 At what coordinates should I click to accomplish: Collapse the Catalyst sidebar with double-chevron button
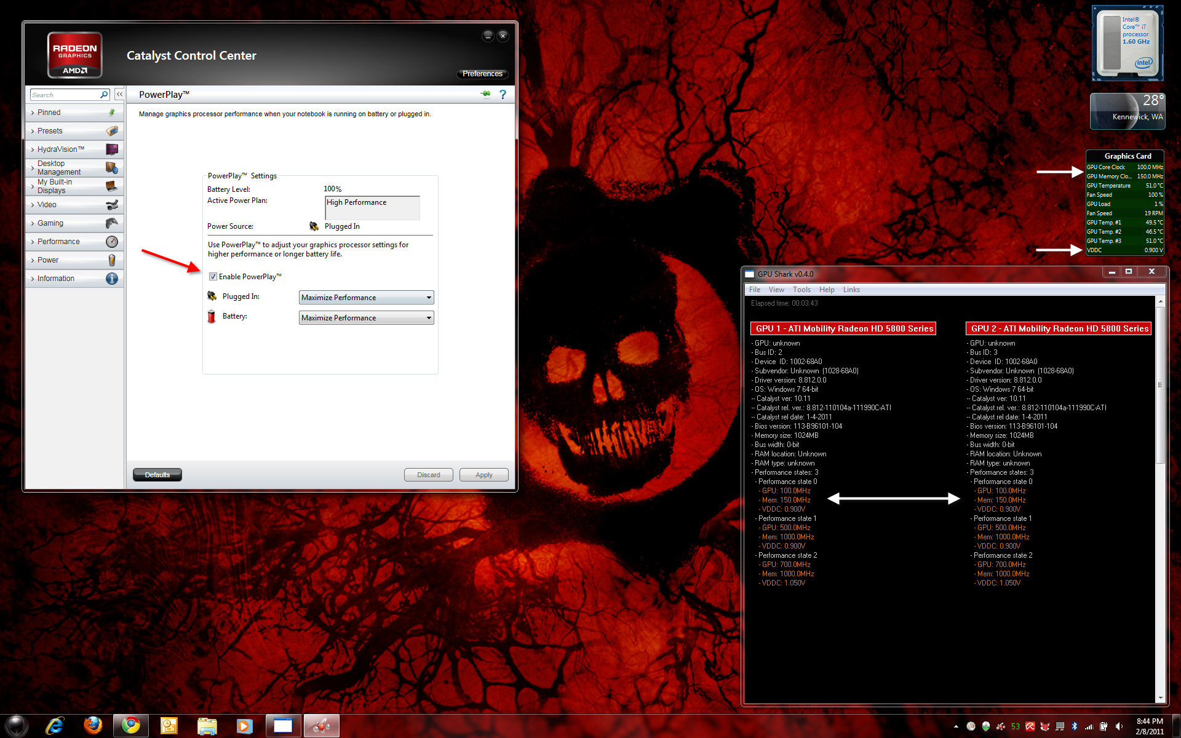point(119,94)
